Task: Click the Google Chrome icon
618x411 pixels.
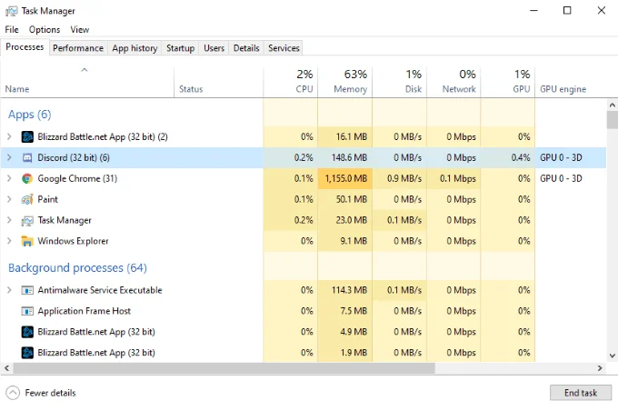Action: tap(27, 178)
